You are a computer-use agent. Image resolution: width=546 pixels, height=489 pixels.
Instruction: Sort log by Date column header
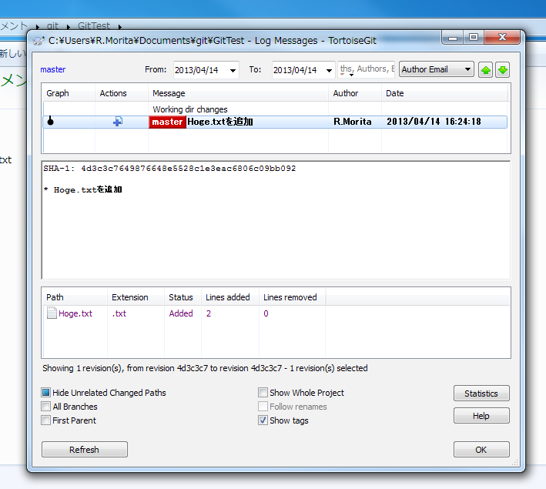click(x=444, y=93)
